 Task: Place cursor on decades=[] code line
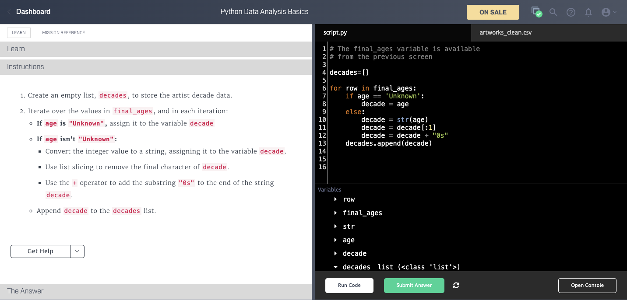pos(349,73)
